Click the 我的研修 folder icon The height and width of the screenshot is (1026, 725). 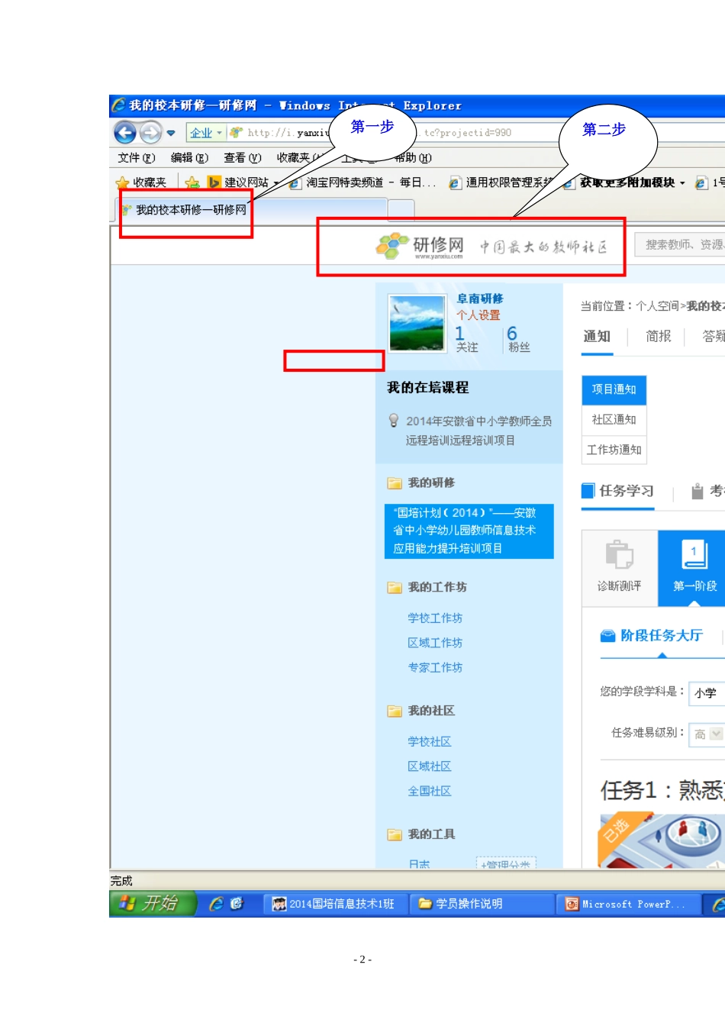pyautogui.click(x=395, y=483)
